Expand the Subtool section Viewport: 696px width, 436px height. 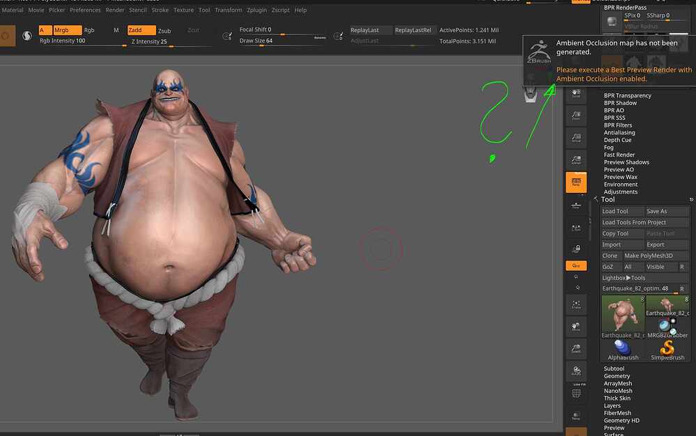click(x=614, y=368)
